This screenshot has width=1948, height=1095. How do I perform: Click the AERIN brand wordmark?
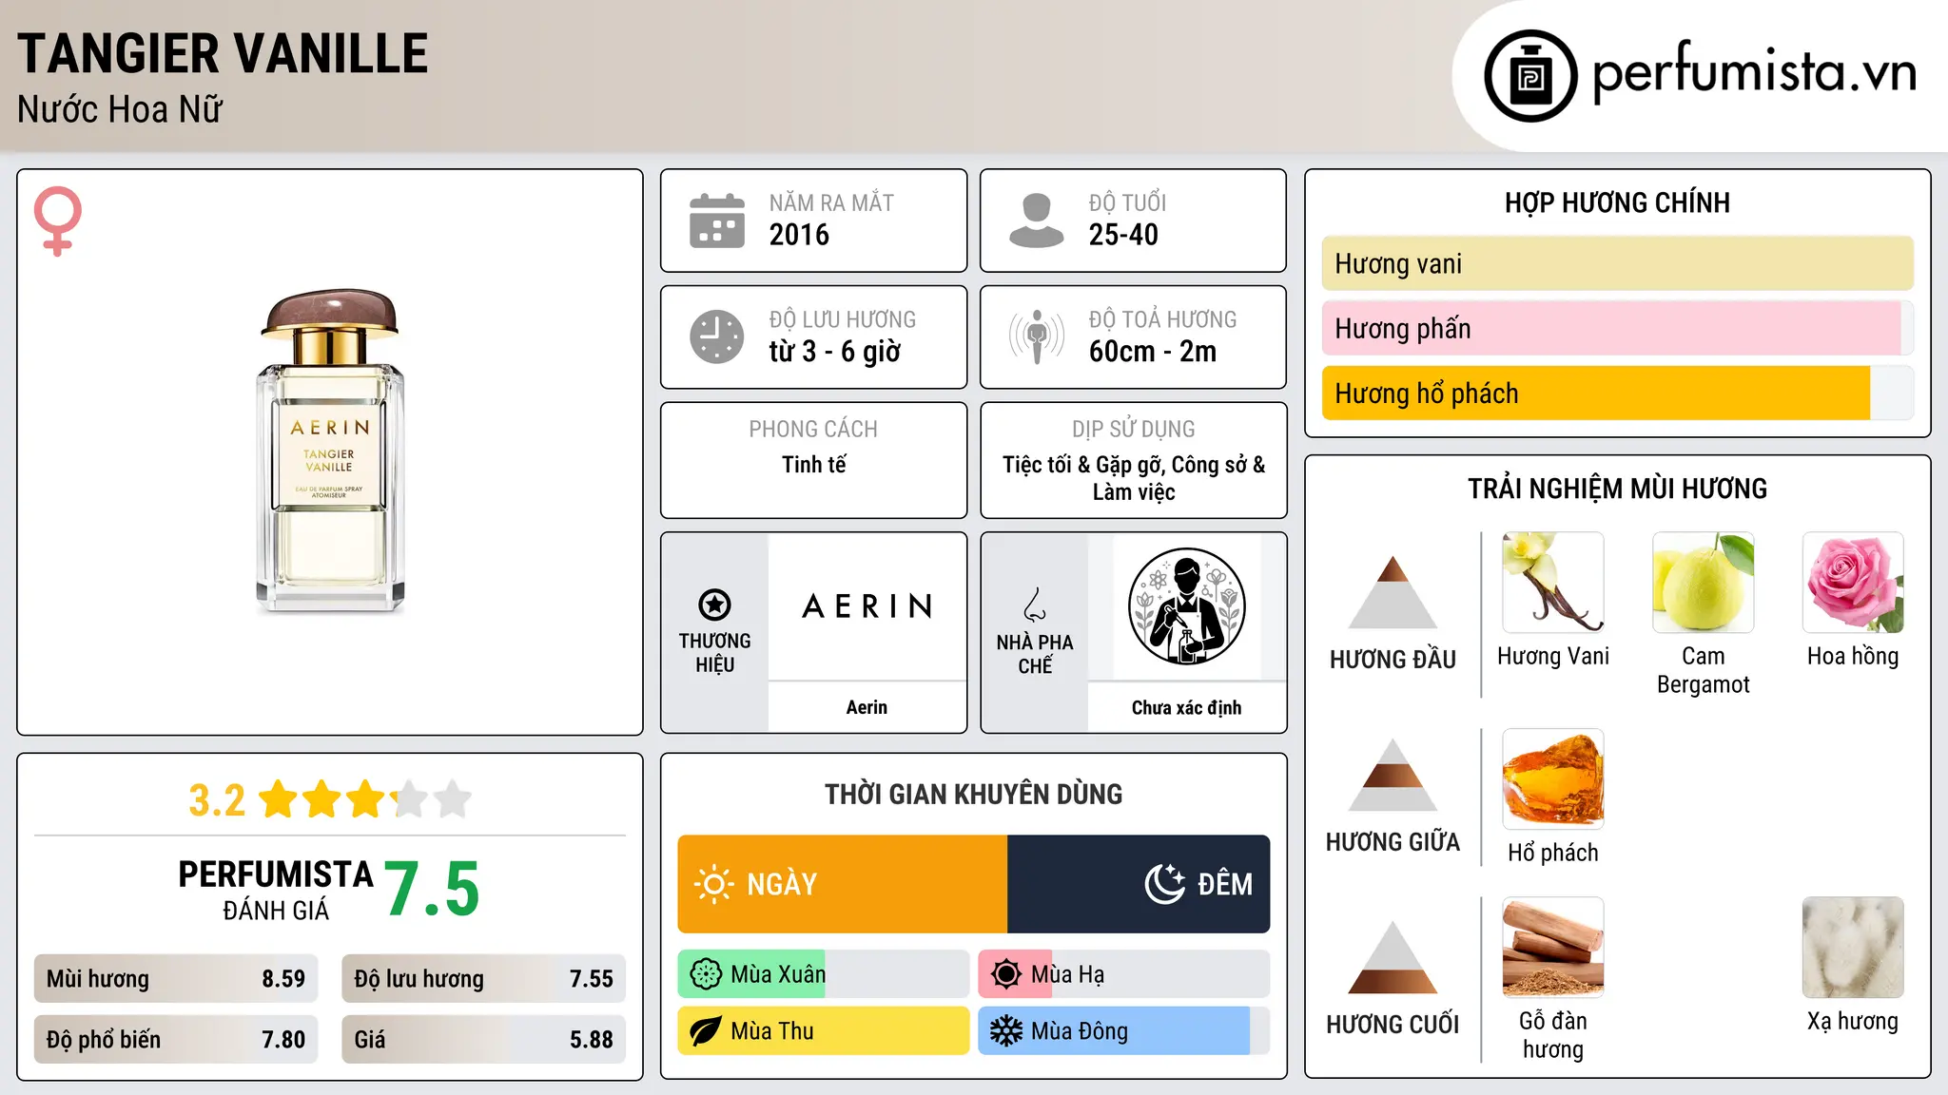(x=867, y=606)
